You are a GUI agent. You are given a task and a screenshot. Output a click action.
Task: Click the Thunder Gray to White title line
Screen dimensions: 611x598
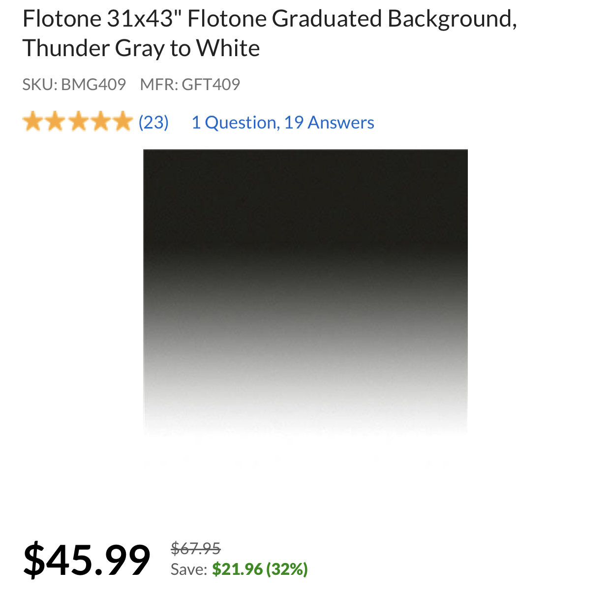141,48
